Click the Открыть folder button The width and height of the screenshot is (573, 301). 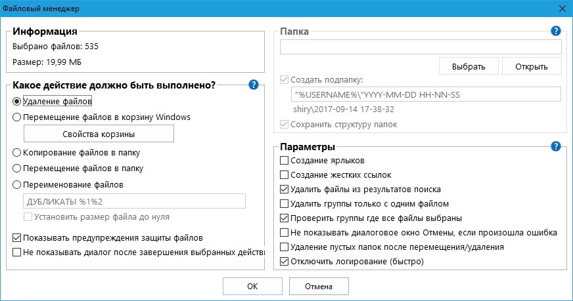(532, 66)
